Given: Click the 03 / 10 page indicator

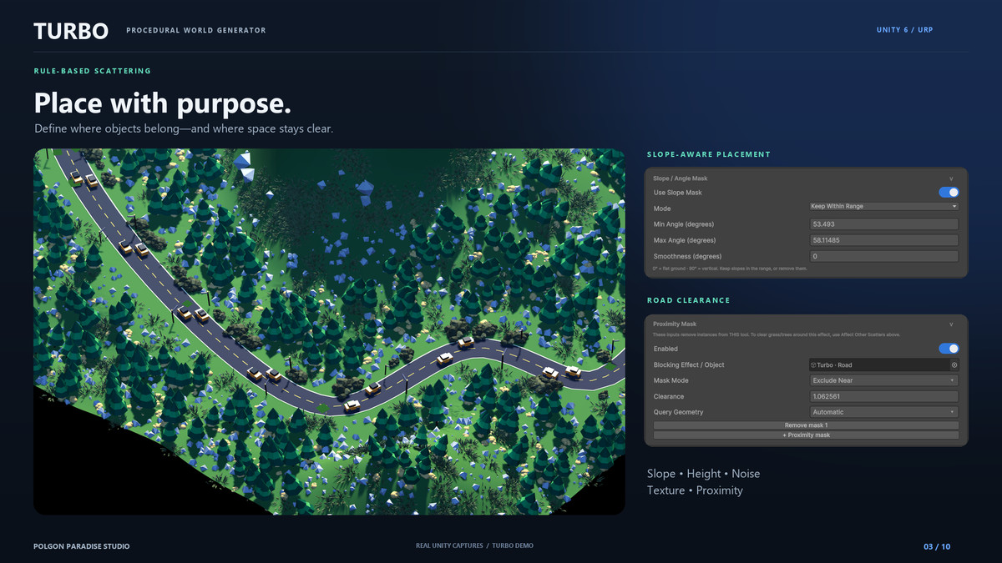Looking at the screenshot, I should tap(937, 546).
